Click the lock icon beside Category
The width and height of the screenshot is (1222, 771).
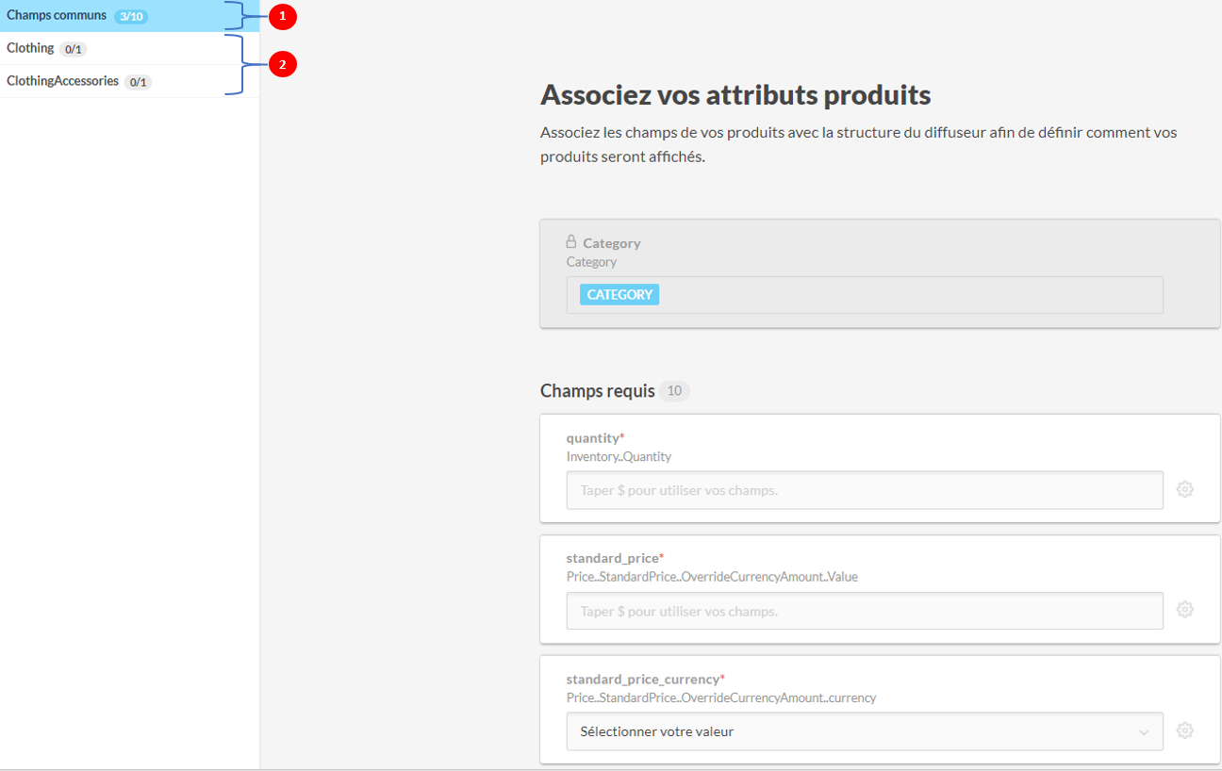point(571,241)
